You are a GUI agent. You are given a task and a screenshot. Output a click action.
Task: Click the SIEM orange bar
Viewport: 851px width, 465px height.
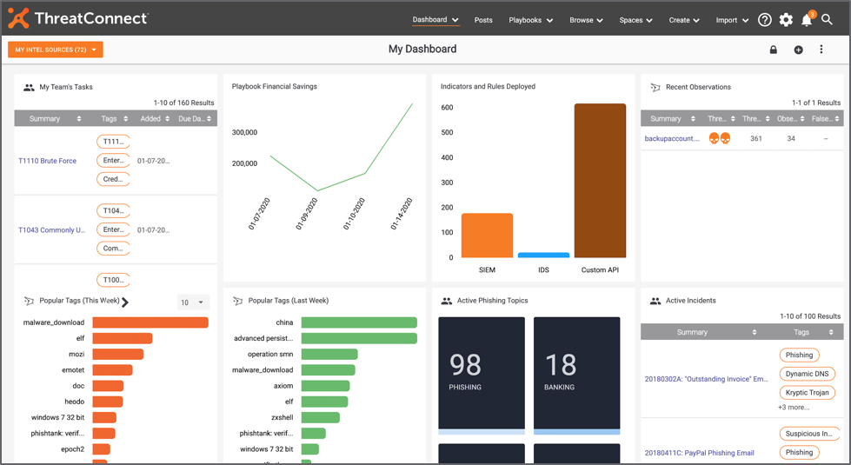(x=487, y=236)
